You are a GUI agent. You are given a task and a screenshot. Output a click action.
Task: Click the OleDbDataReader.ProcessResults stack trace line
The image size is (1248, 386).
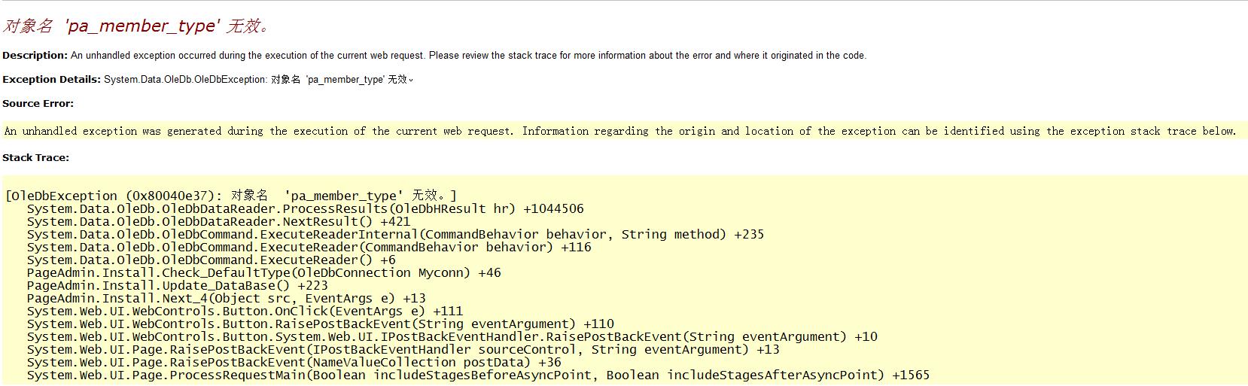point(305,208)
